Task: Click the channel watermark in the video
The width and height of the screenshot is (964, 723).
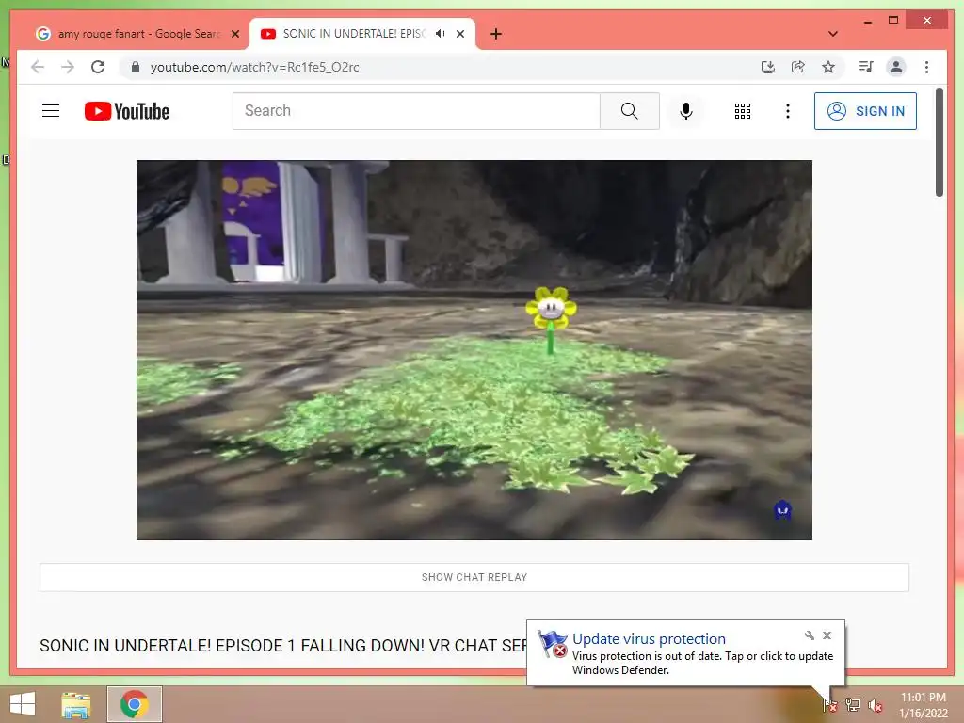Action: pyautogui.click(x=782, y=509)
